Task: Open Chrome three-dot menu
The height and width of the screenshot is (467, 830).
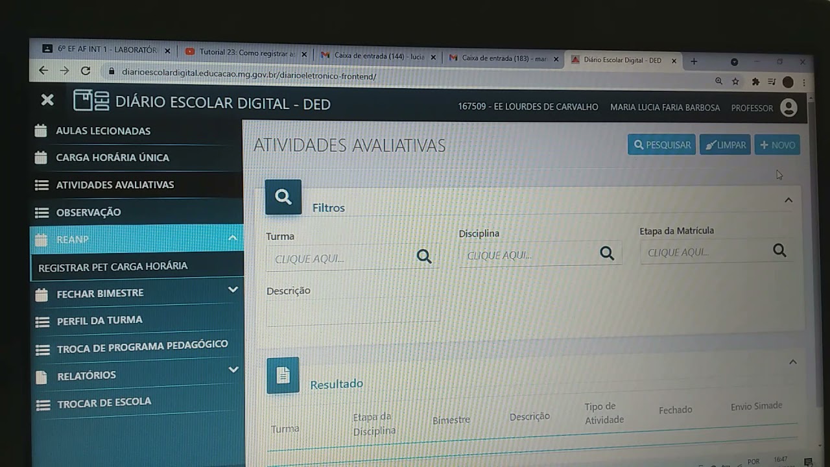Action: pos(804,83)
